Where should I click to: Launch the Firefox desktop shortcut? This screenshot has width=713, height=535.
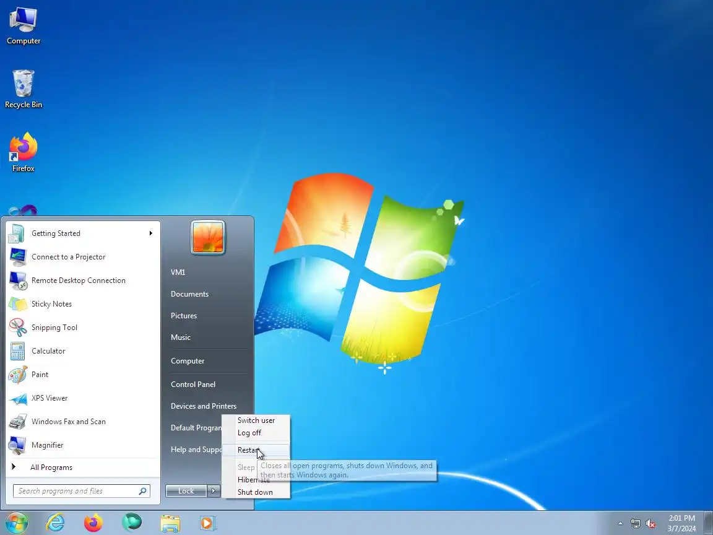[x=23, y=152]
